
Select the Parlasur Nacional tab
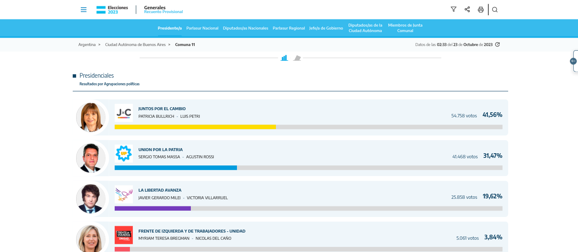[x=202, y=28]
